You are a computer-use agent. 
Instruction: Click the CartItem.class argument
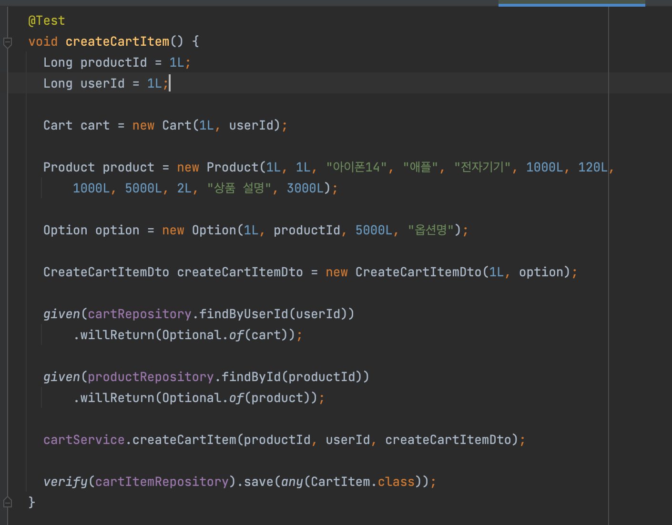click(363, 482)
